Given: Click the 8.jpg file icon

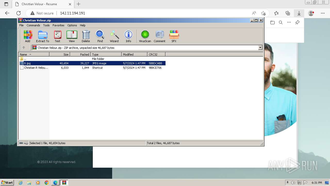Looking at the screenshot, I should (x=22, y=63).
